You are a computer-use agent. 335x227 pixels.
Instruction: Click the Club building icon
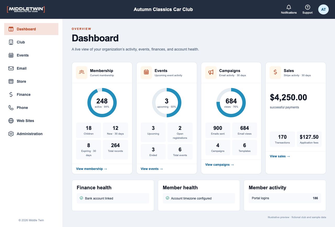tap(11, 42)
